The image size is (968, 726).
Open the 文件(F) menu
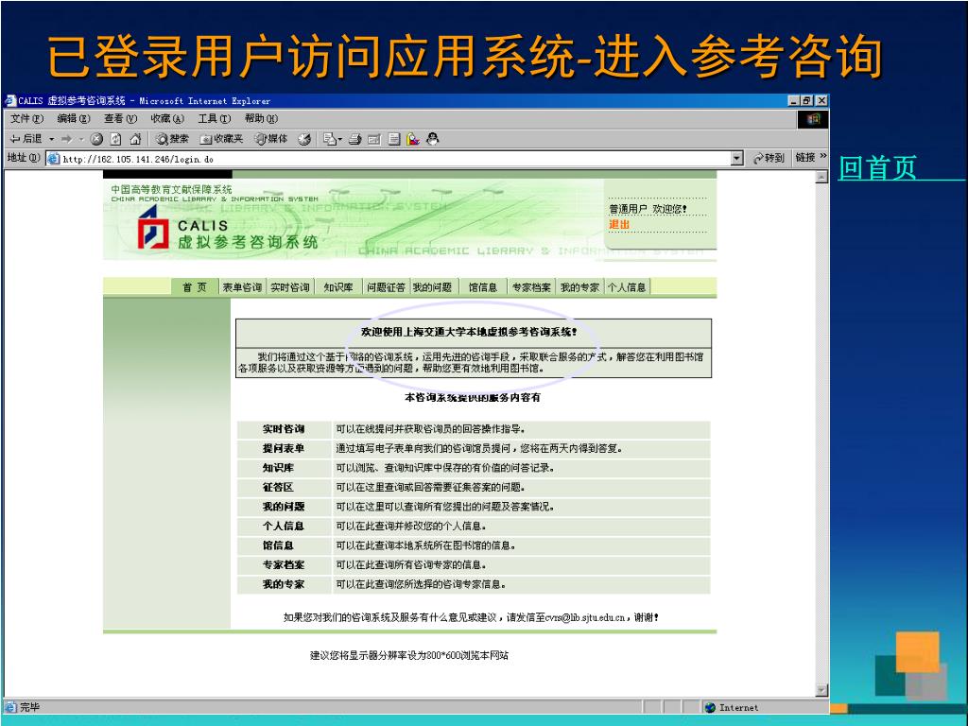(26, 118)
